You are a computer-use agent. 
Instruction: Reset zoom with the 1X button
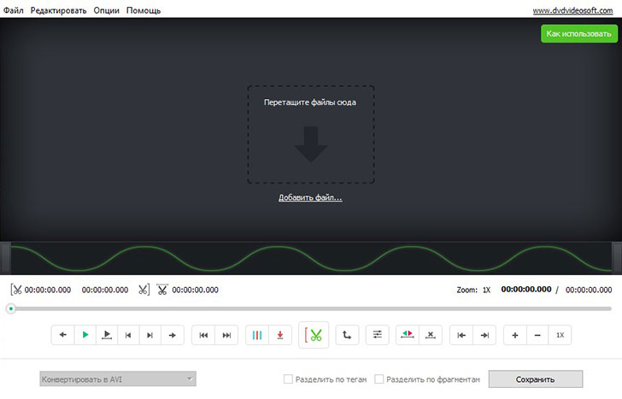[560, 336]
